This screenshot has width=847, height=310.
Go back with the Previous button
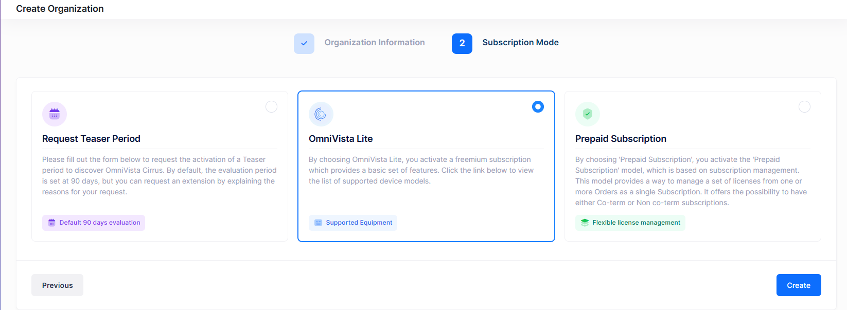pos(57,285)
